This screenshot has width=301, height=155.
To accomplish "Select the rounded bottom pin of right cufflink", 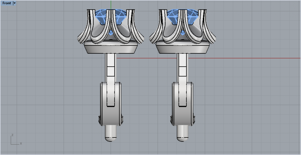I will 183,134.
